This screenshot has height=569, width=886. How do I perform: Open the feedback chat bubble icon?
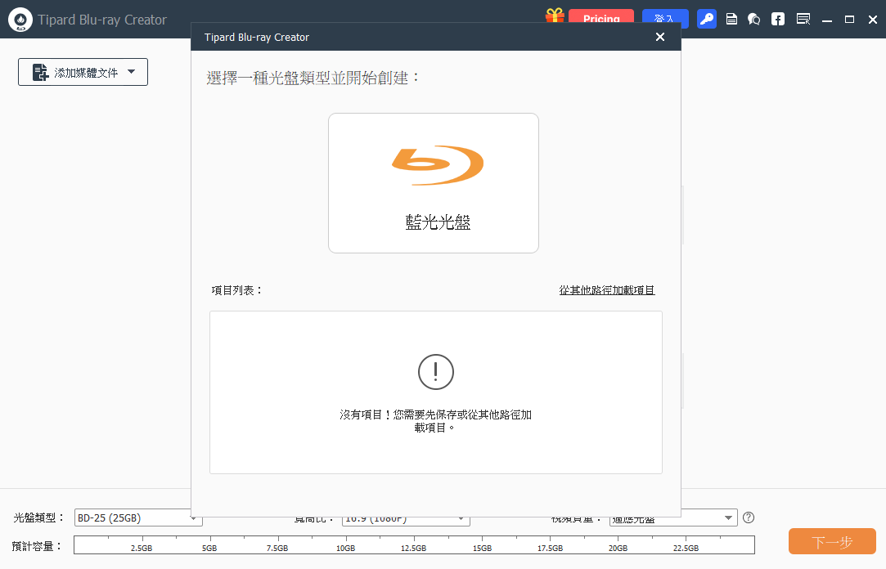tap(754, 19)
